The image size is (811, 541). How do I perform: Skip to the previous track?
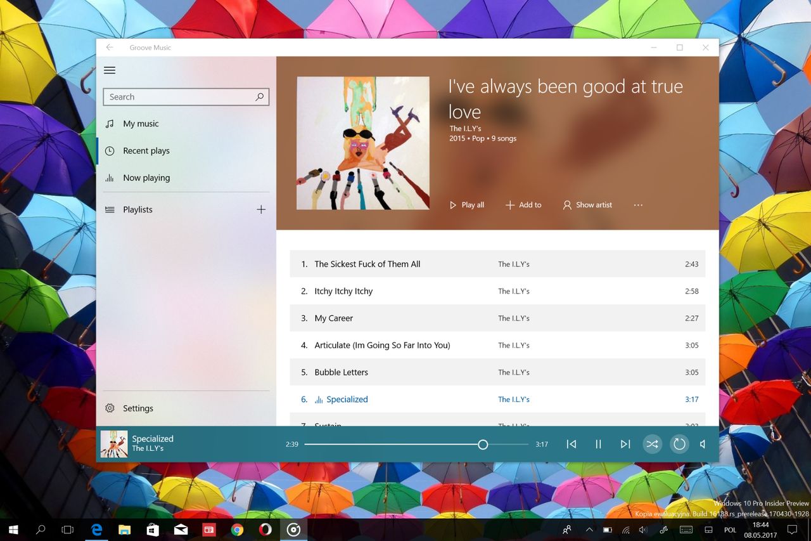(571, 444)
